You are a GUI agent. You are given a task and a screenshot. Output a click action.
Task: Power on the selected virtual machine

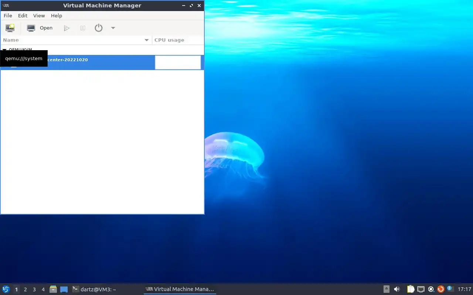coord(67,28)
